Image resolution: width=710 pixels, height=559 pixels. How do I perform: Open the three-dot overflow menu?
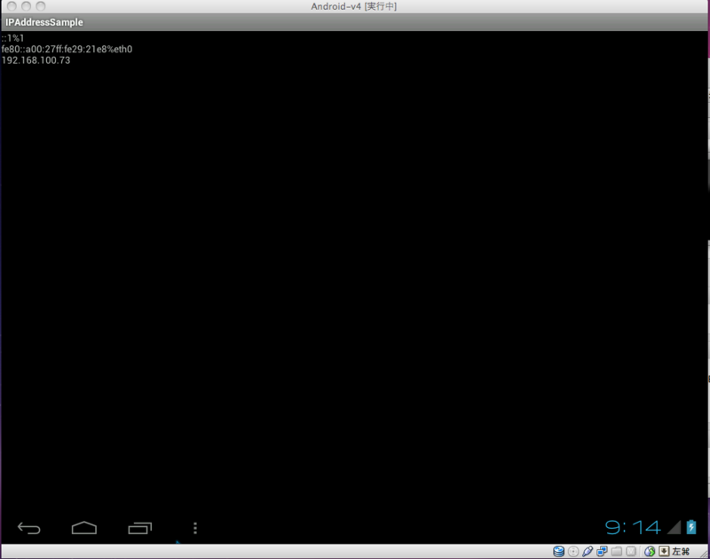click(x=195, y=528)
